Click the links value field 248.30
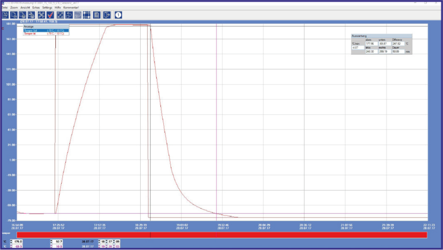The image size is (443, 250). 371,52
